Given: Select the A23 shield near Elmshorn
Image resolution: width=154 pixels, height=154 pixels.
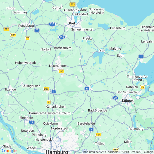Looking at the screenshot, I should click(32, 122).
